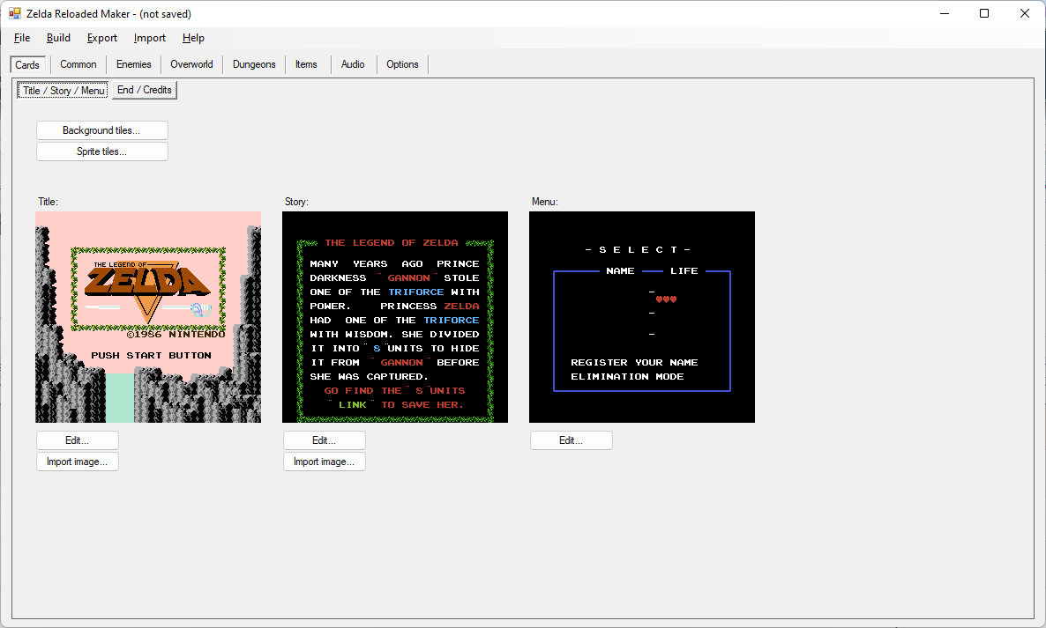The height and width of the screenshot is (628, 1046).
Task: Select the End / Credits sub-tab
Action: [x=145, y=90]
